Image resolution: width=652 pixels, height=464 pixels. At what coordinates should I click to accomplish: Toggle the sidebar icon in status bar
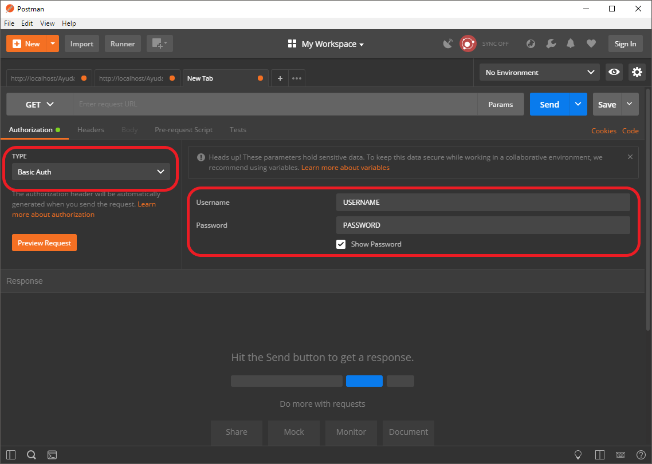coord(11,455)
